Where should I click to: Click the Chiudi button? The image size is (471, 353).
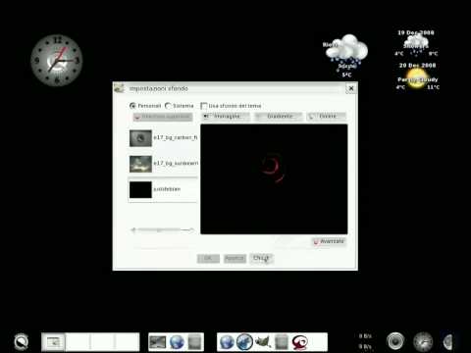(261, 259)
